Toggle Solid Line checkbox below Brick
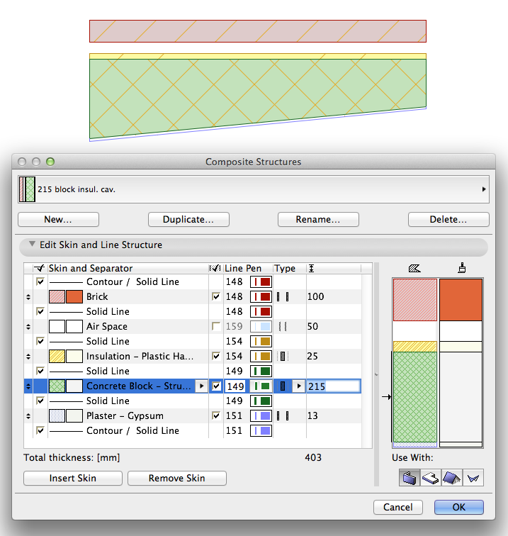508x536 pixels. click(40, 311)
